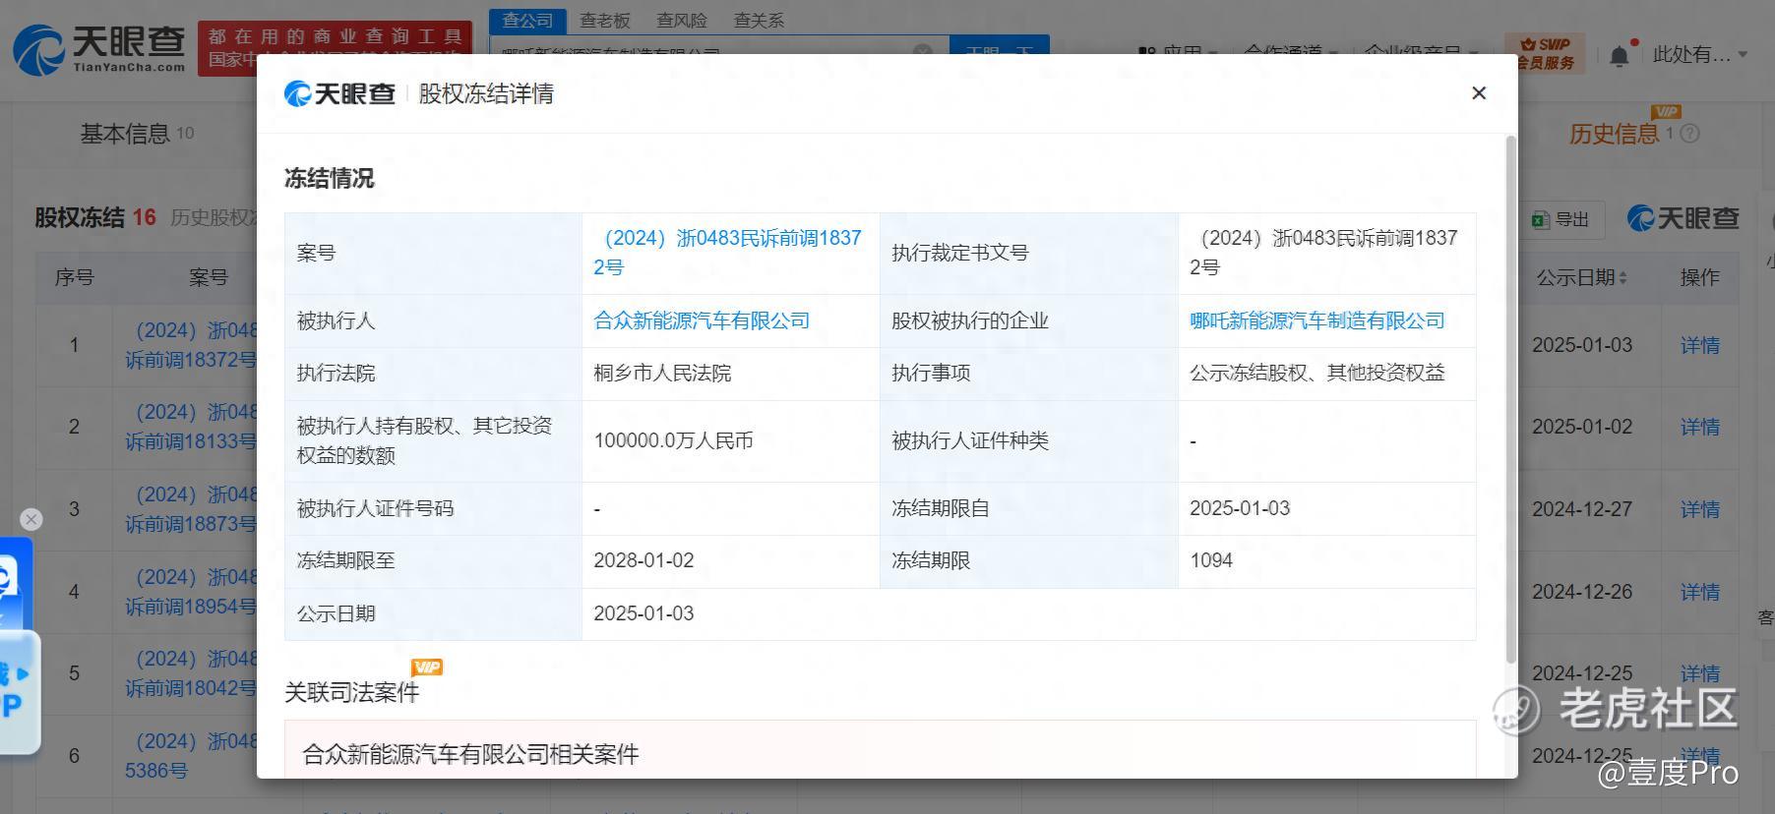Click the floating app promo icon at left

[x=18, y=644]
